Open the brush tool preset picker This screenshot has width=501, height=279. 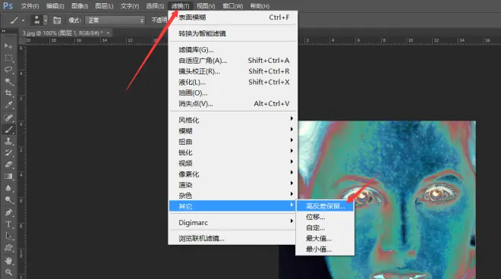(x=17, y=20)
